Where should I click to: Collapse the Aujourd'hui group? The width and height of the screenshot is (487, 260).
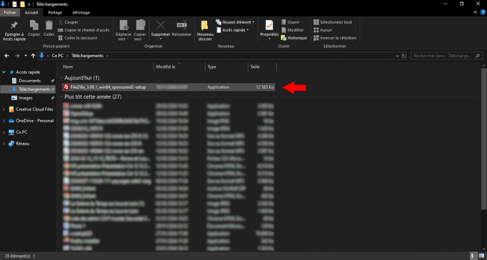pos(60,78)
